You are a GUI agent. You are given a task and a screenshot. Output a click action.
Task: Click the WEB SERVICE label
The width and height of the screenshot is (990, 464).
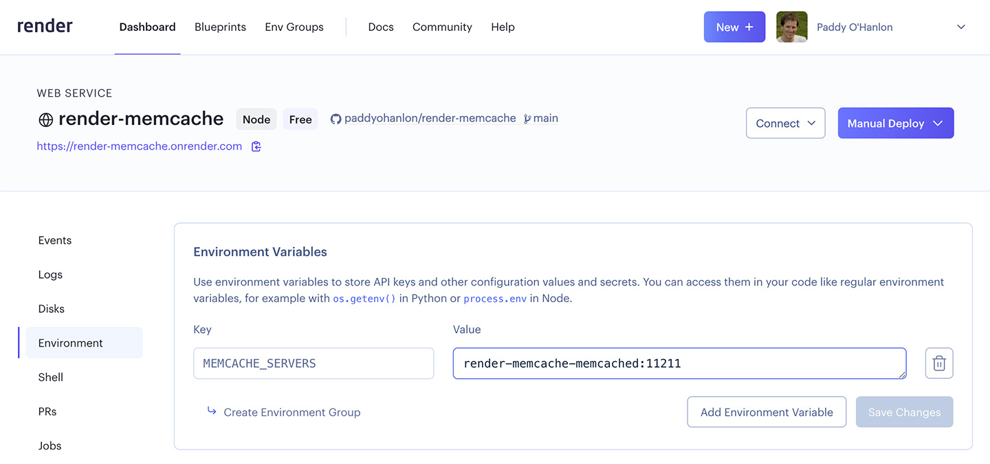coord(74,93)
